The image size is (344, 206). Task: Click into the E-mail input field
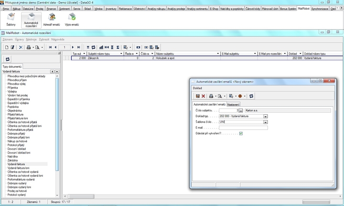click(243, 128)
